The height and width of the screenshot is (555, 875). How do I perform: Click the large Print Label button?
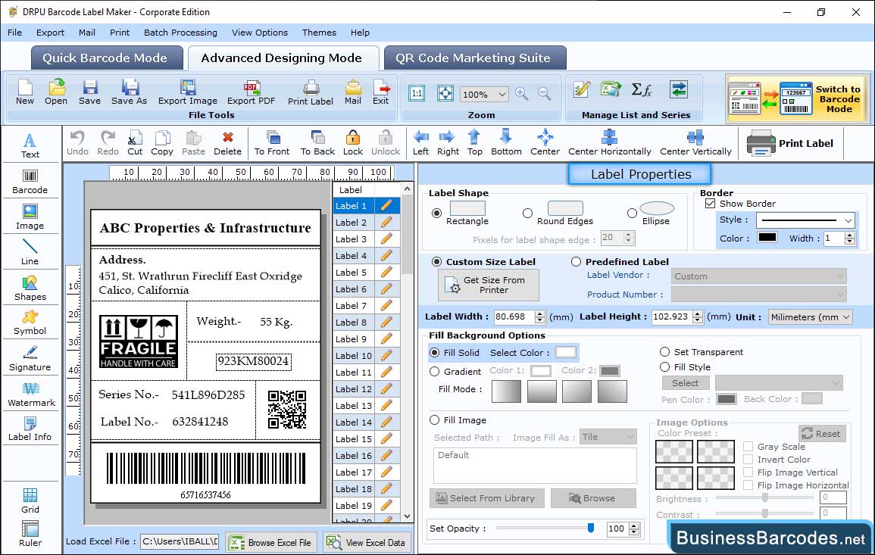click(x=790, y=143)
